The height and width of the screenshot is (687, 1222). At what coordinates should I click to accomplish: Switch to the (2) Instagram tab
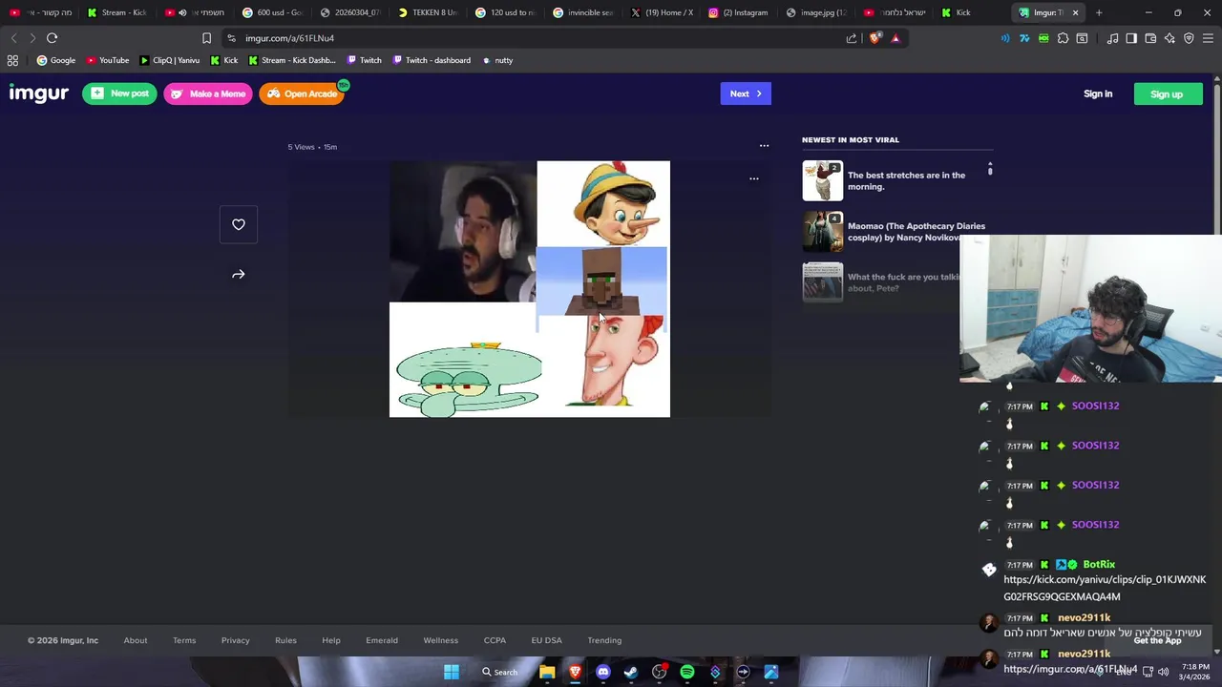[x=739, y=12]
